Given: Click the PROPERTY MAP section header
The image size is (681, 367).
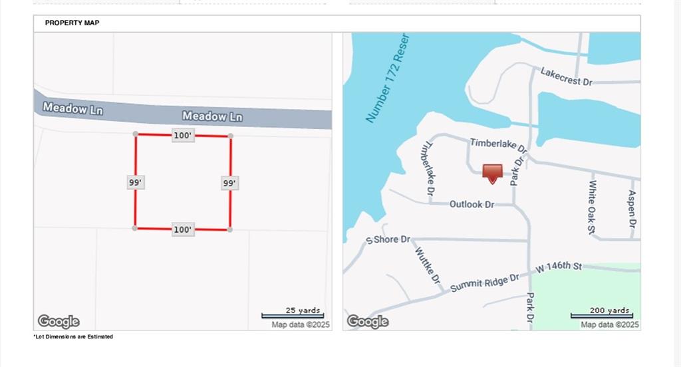Looking at the screenshot, I should tap(72, 23).
